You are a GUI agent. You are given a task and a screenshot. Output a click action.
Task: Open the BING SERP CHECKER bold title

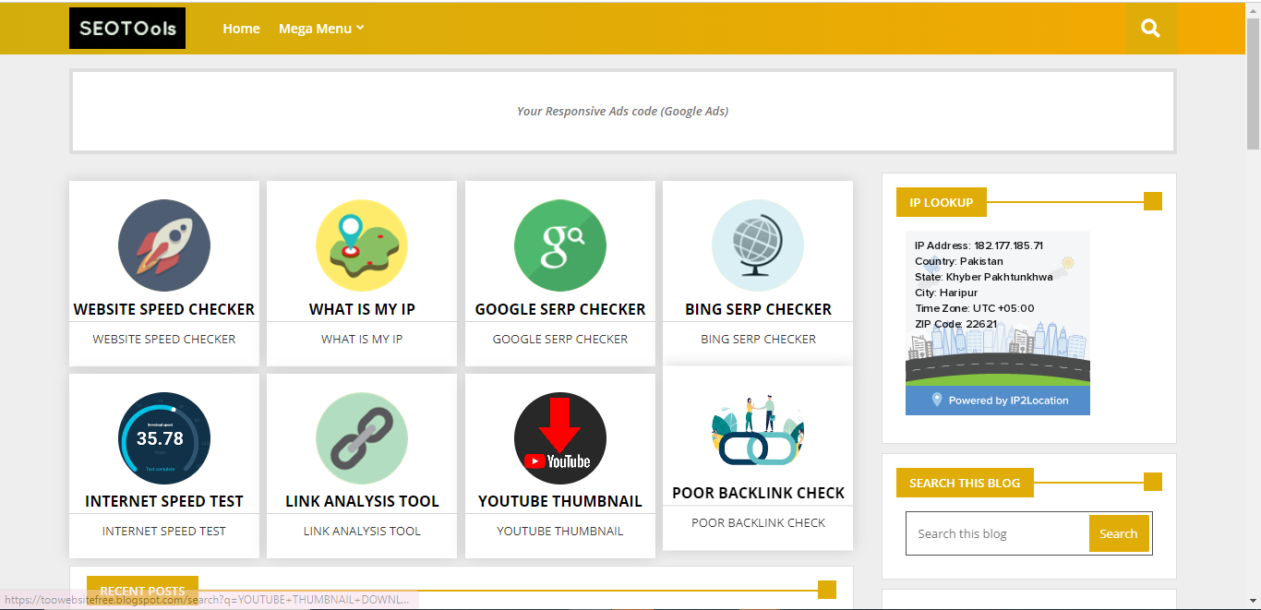click(758, 309)
